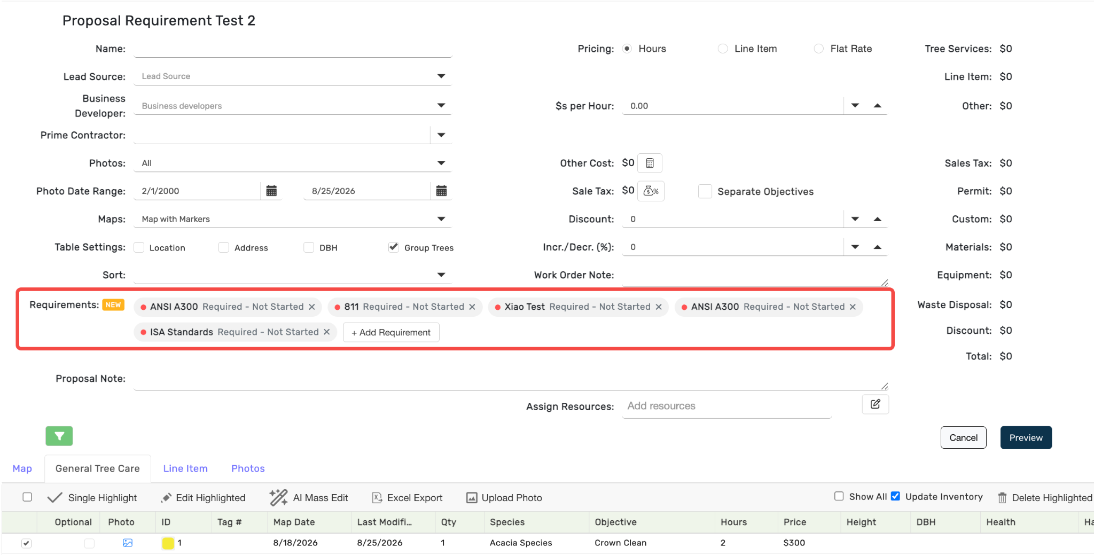Click the Excel Export icon

(x=377, y=497)
